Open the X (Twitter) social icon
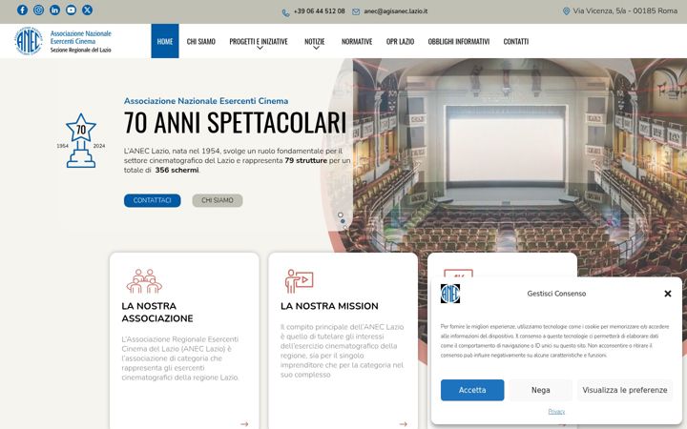687x429 pixels. [87, 10]
